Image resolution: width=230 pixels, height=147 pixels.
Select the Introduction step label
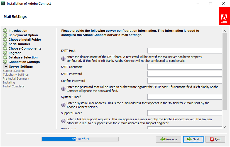click(x=18, y=31)
